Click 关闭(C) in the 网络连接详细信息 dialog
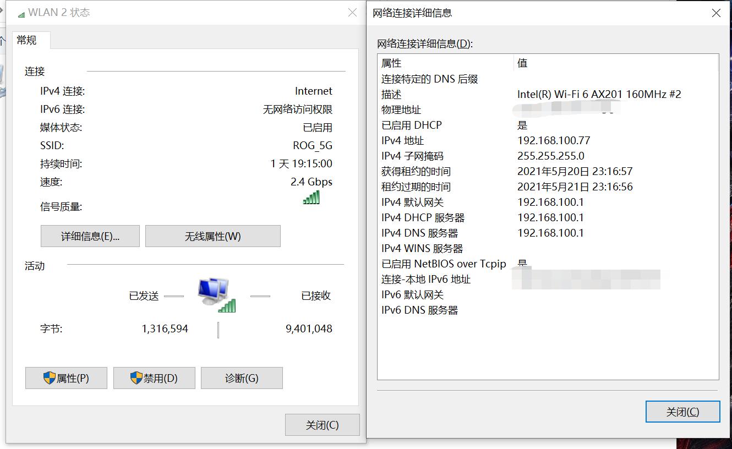Viewport: 732px width, 449px height. point(682,412)
